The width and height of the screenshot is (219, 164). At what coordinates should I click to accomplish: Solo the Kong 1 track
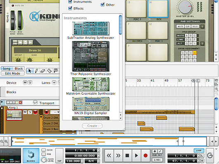tap(30, 112)
